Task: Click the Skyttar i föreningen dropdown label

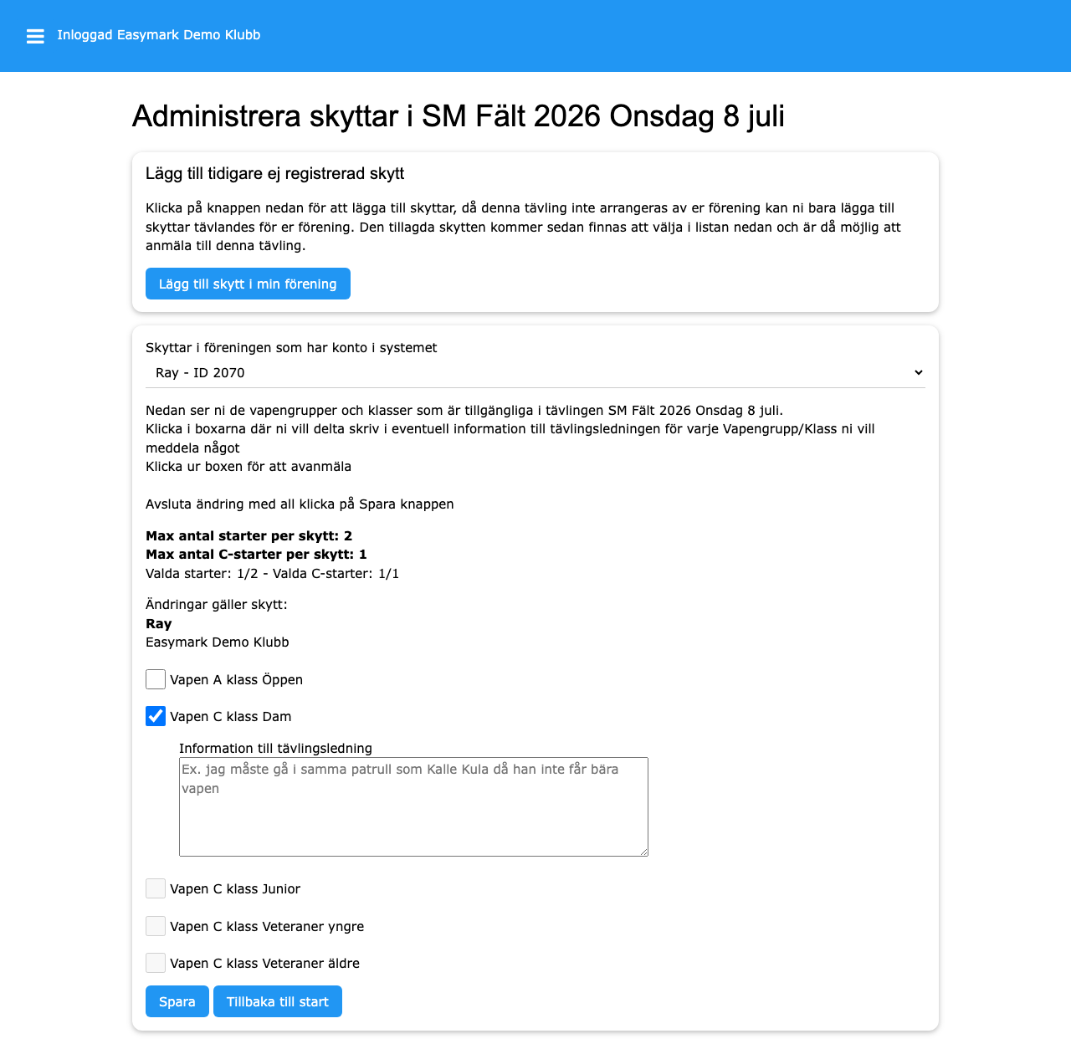Action: 291,347
